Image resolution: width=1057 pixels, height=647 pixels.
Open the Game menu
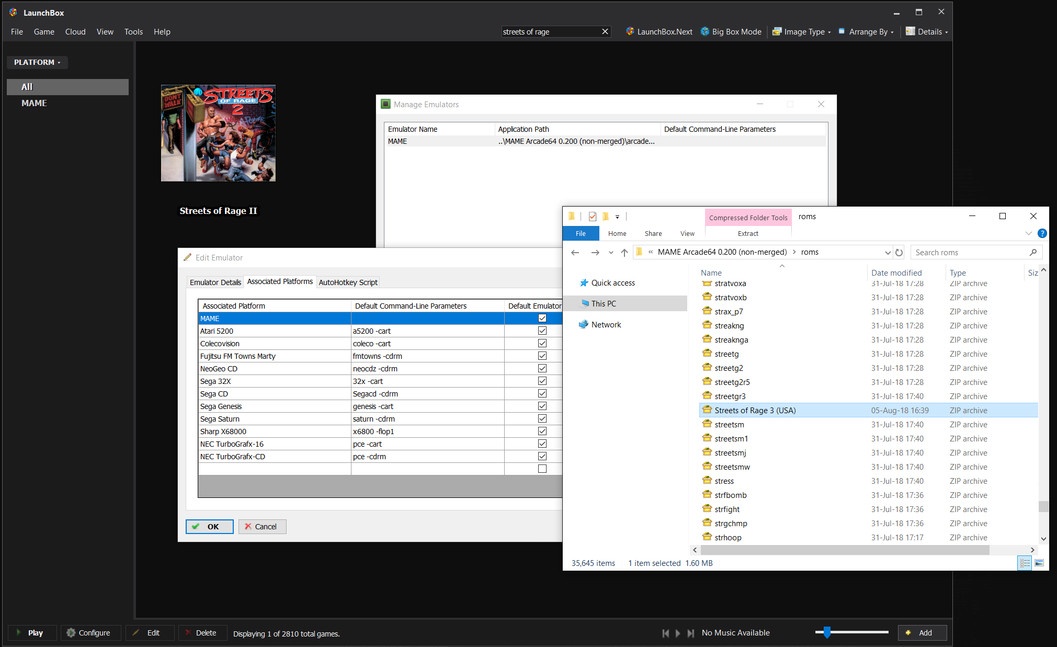(x=44, y=32)
